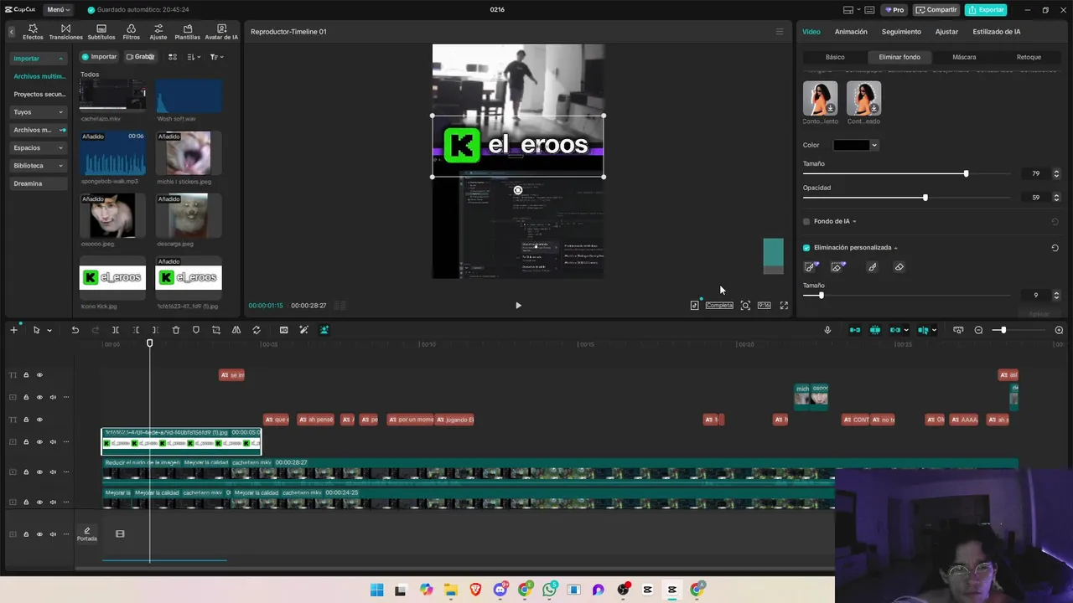The height and width of the screenshot is (603, 1073).
Task: Click the timeline zoom-out magnifier
Action: tap(978, 330)
